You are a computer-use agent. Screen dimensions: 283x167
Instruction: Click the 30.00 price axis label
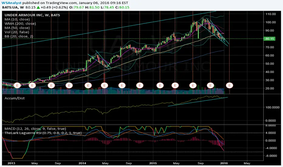tap(270, 80)
